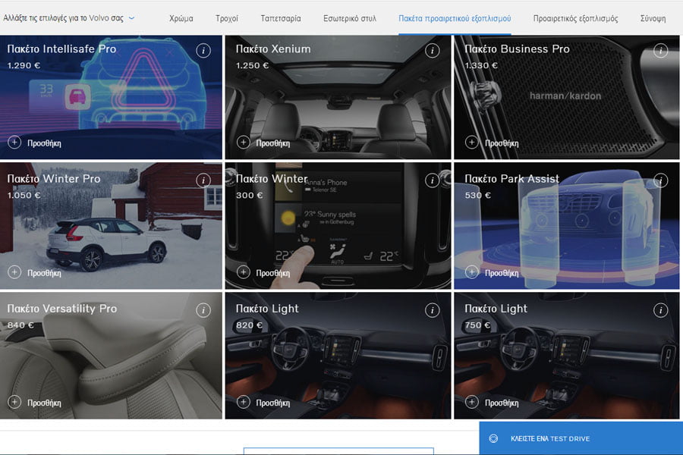The width and height of the screenshot is (683, 455).
Task: Open the Προαιρετικός εξοπλισμός section
Action: (x=575, y=18)
